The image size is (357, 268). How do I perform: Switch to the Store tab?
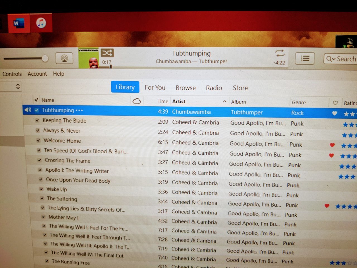[240, 88]
